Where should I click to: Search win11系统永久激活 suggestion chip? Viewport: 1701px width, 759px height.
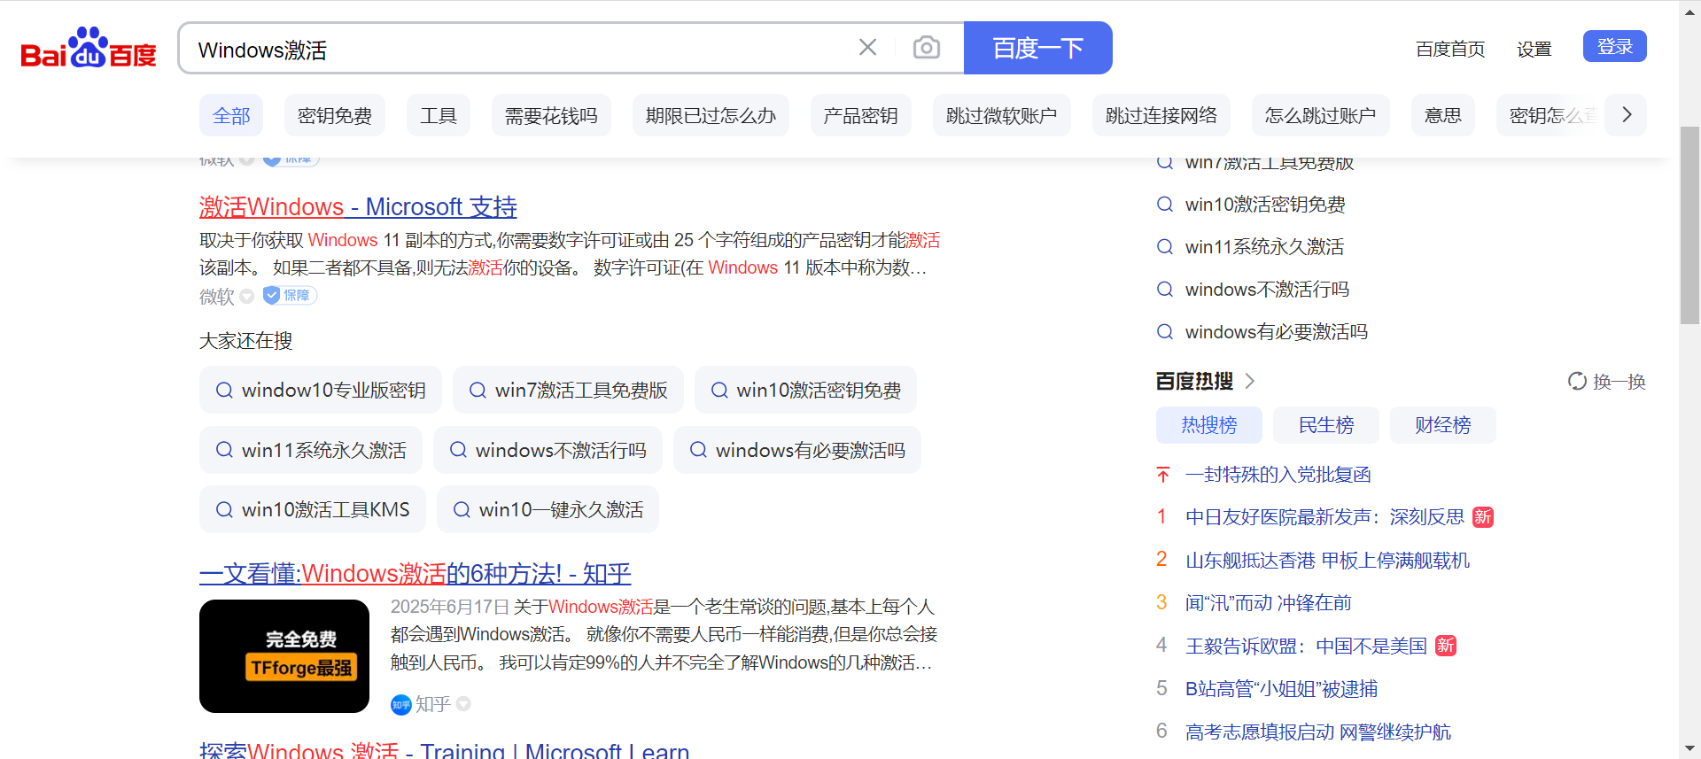[311, 450]
